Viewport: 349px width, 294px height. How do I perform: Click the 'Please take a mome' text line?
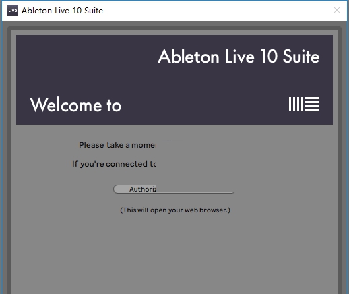[x=117, y=145]
